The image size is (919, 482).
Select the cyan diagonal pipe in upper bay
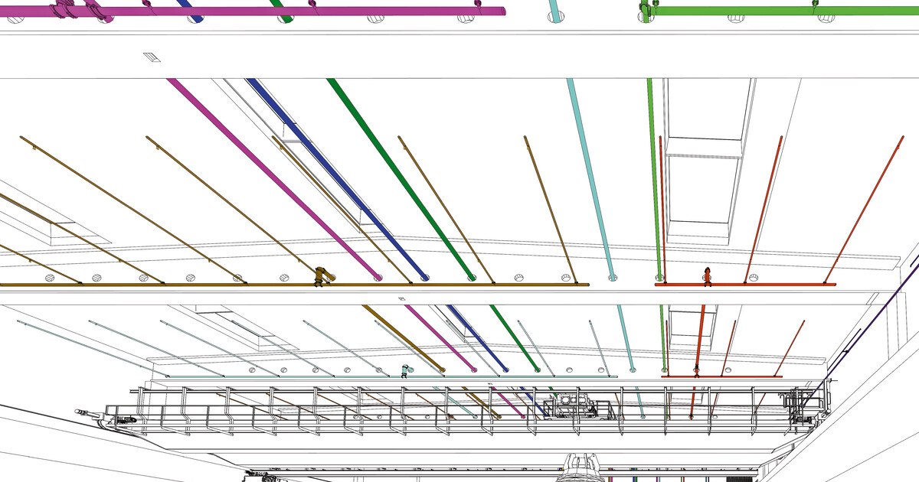(x=590, y=176)
